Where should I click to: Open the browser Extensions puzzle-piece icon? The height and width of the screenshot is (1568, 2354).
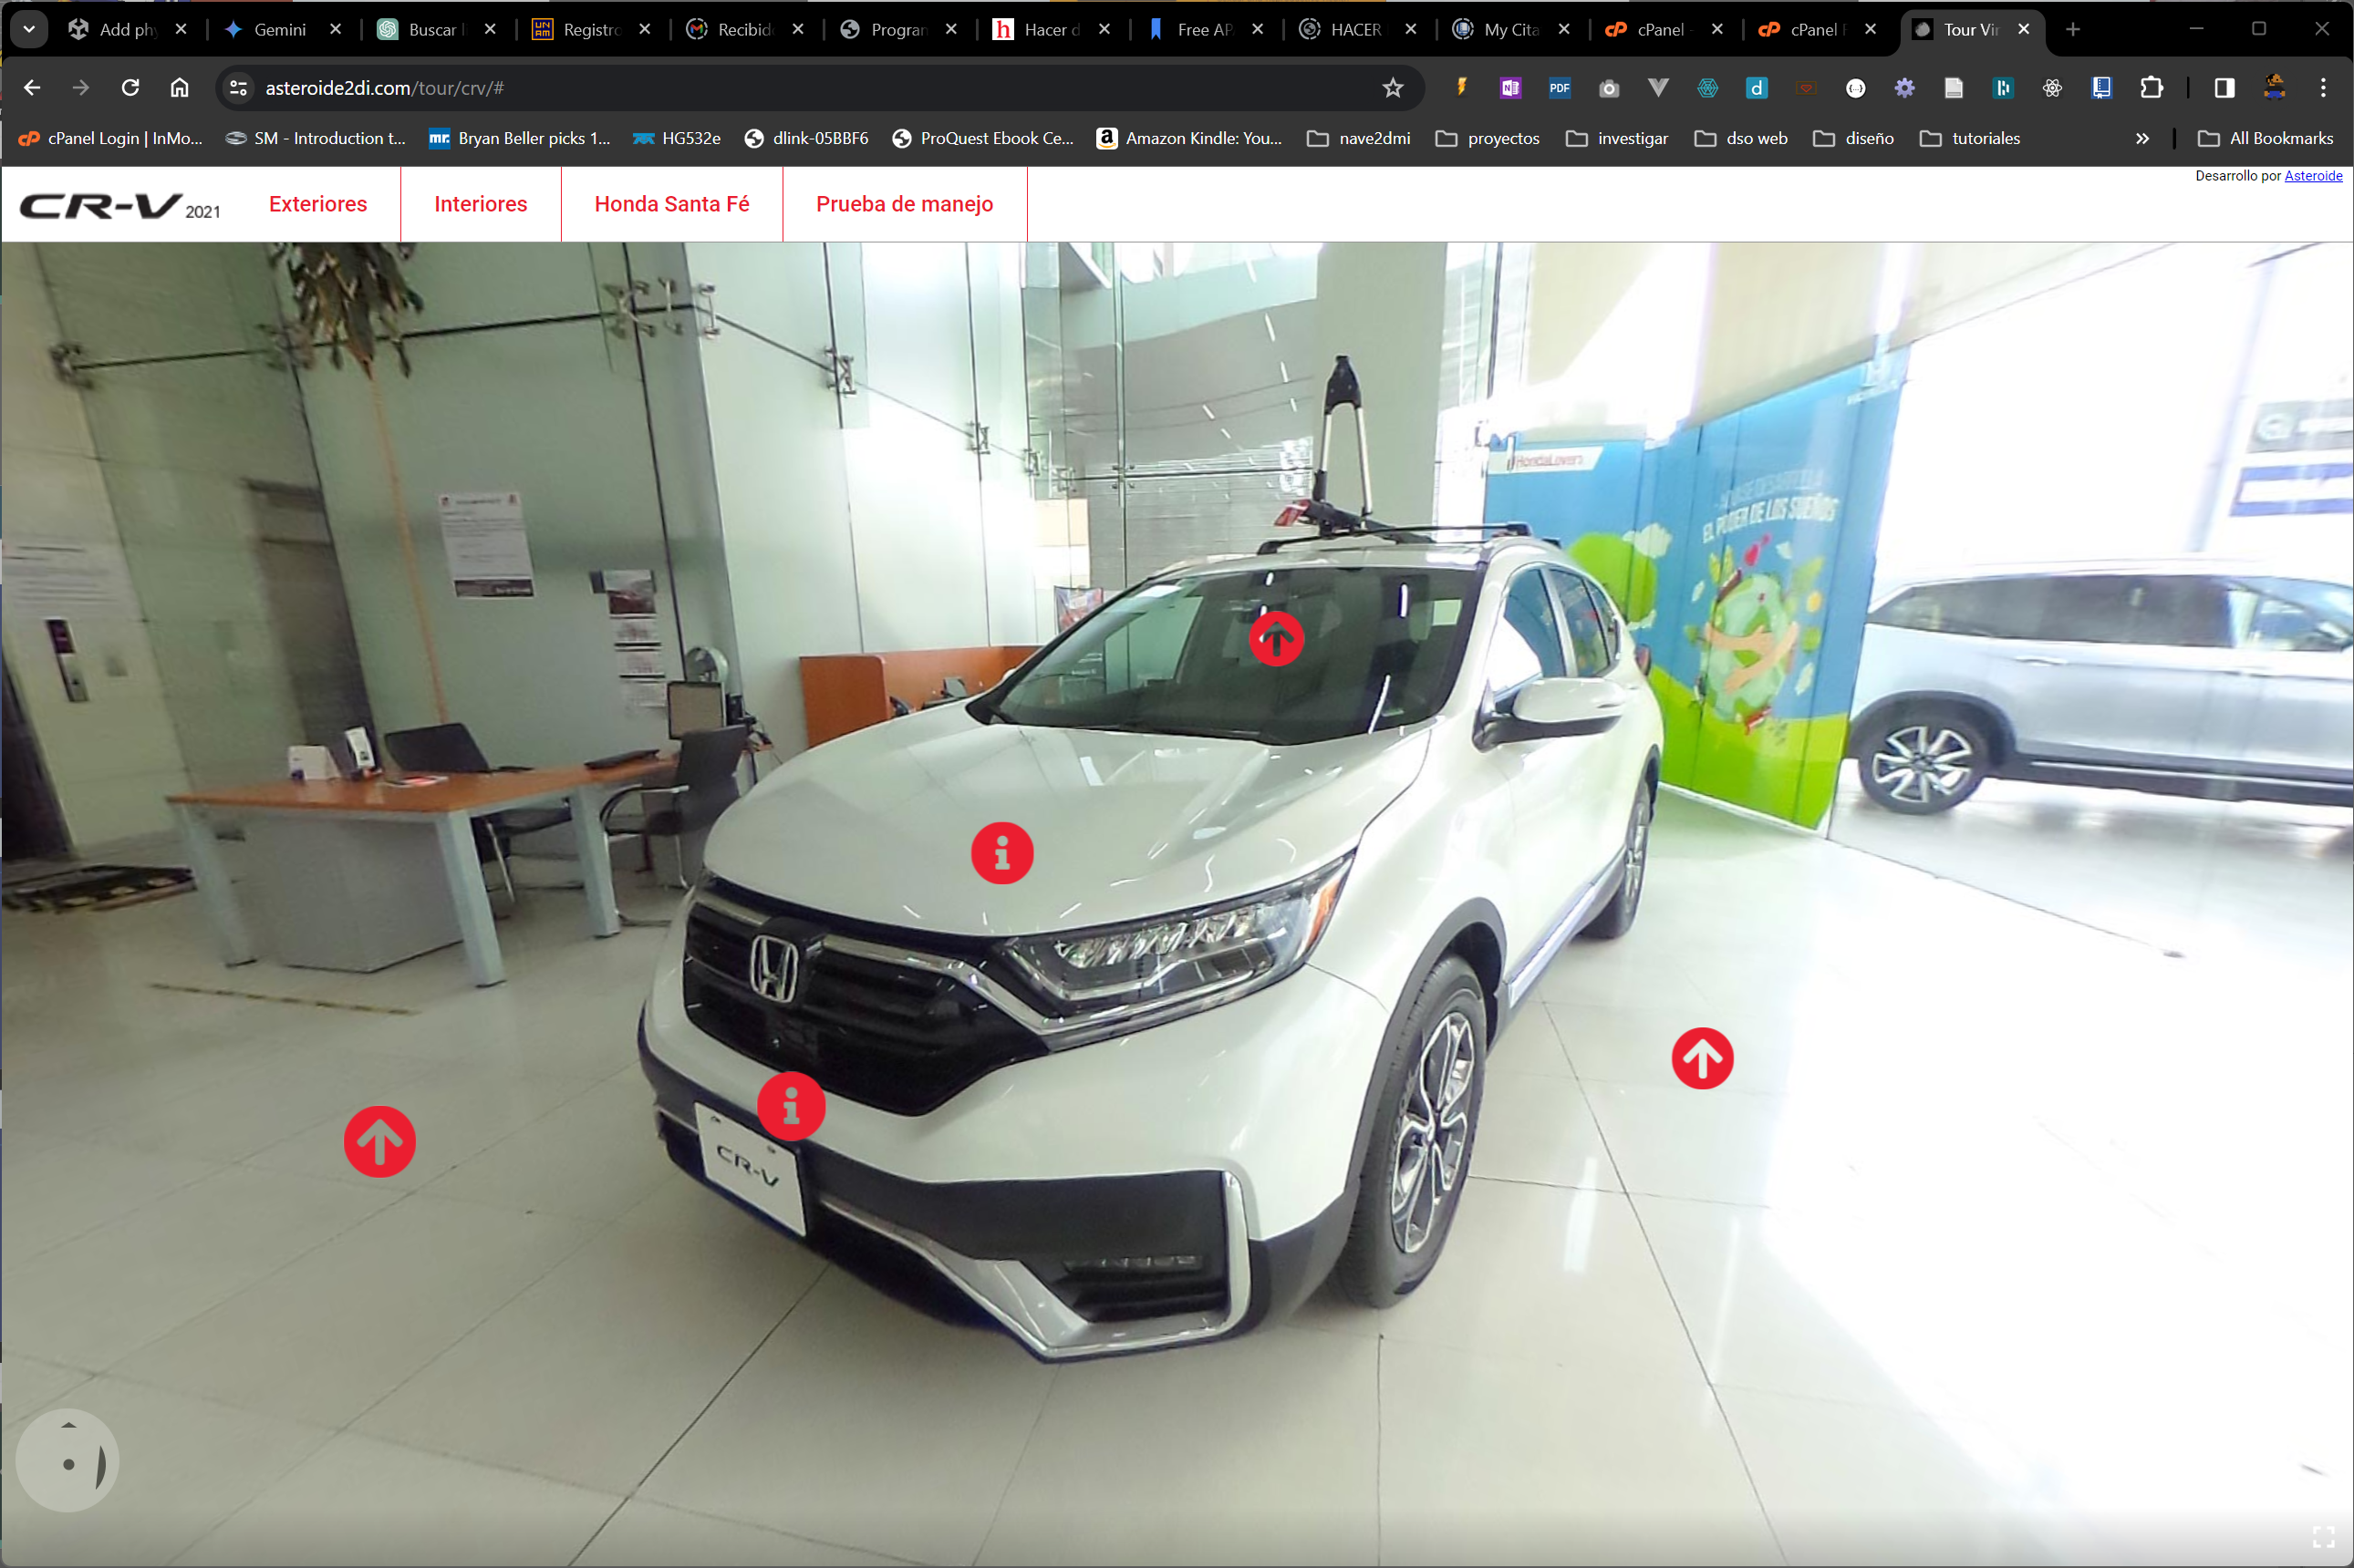coord(2150,88)
